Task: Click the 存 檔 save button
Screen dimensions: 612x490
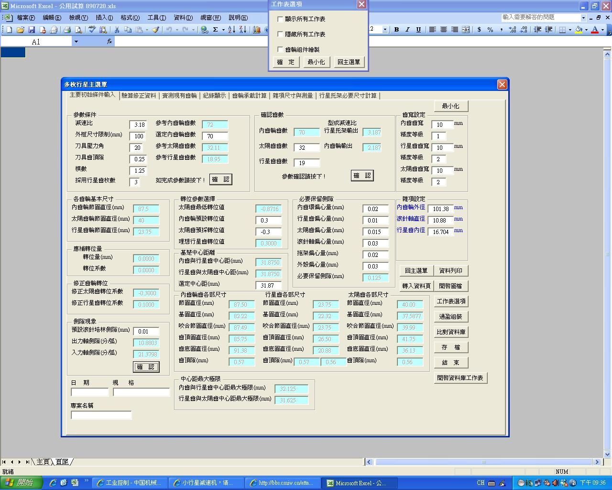Action: (451, 347)
